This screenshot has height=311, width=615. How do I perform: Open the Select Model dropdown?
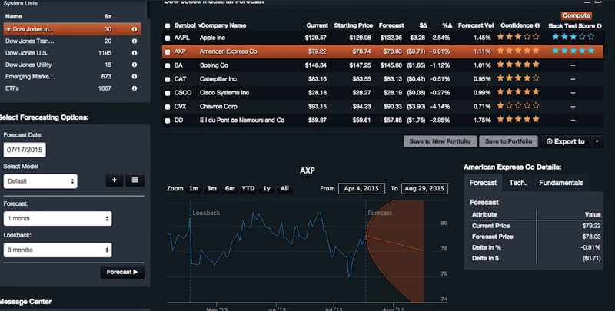[x=41, y=181]
